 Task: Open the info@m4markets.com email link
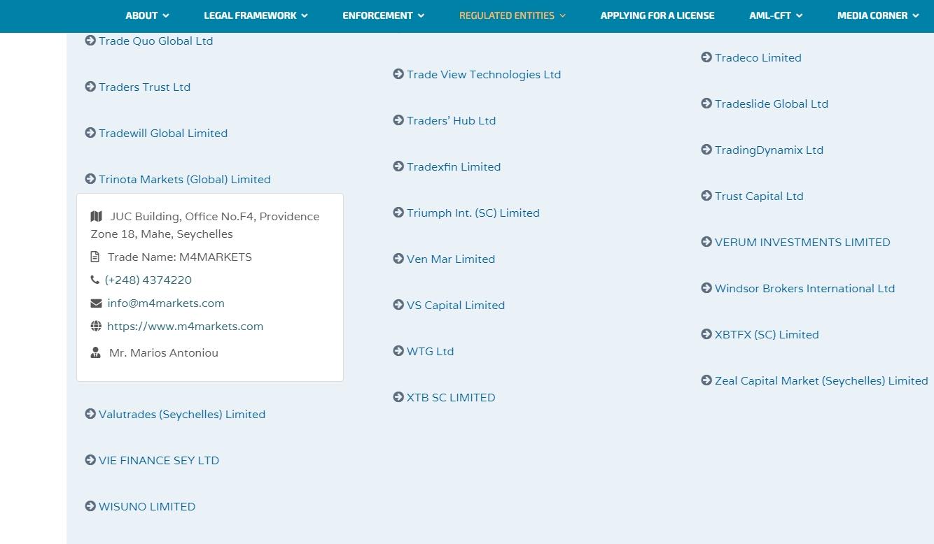[x=166, y=303]
